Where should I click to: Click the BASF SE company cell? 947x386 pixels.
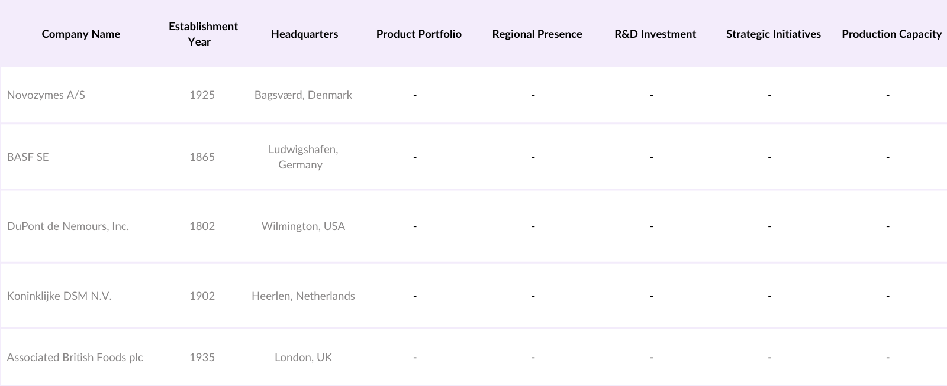pyautogui.click(x=28, y=157)
